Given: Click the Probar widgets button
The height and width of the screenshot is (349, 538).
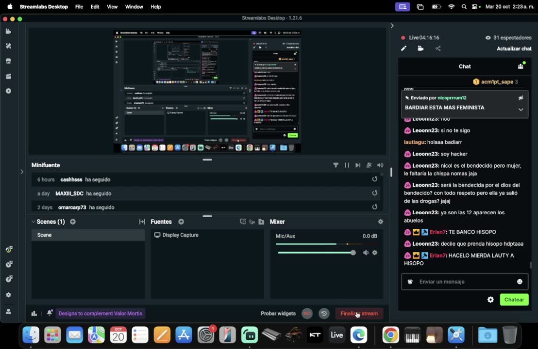Looking at the screenshot, I should (278, 314).
